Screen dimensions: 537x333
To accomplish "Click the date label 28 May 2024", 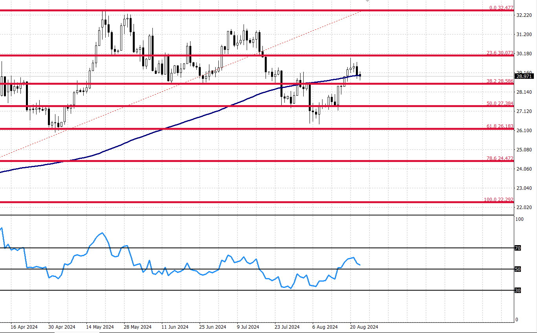I will [x=137, y=327].
